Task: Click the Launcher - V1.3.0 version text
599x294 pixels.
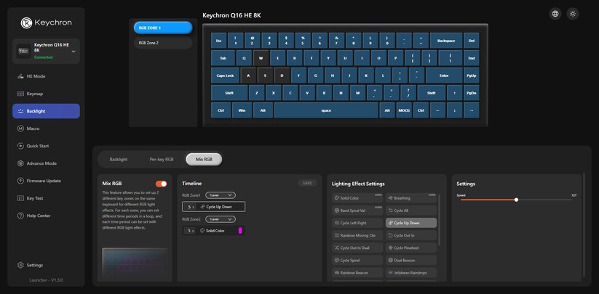Action: click(x=47, y=280)
